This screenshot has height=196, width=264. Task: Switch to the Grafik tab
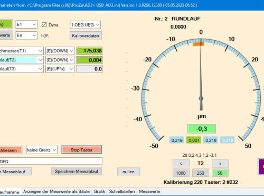[99, 191]
